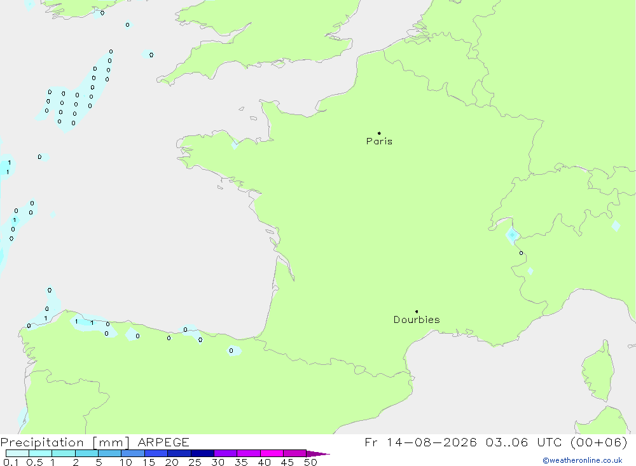Click the black dot marking Paris

coord(379,133)
